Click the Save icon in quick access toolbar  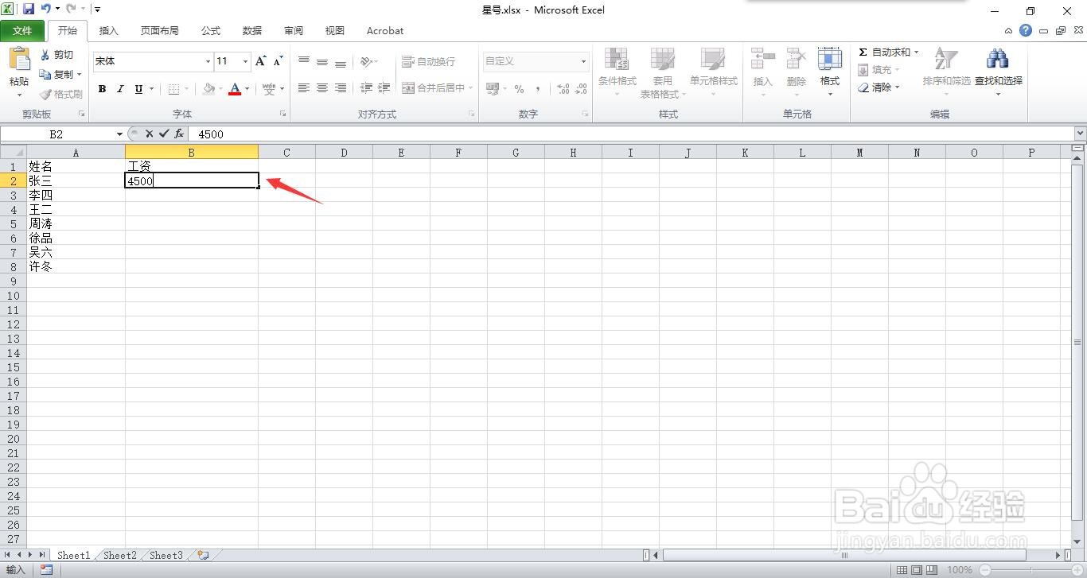tap(29, 10)
